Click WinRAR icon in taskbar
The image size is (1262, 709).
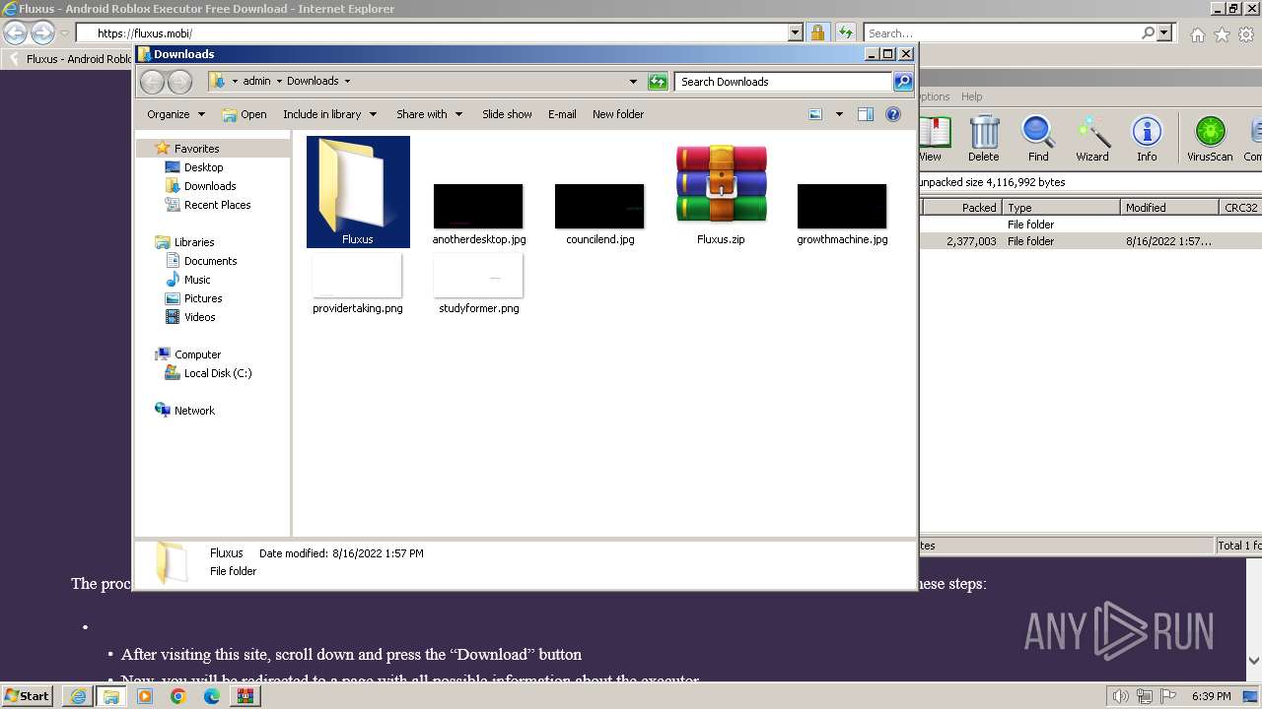click(245, 696)
